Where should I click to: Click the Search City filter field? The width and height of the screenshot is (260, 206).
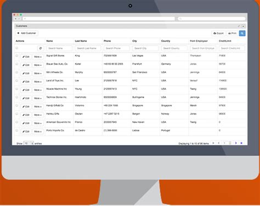click(x=145, y=48)
